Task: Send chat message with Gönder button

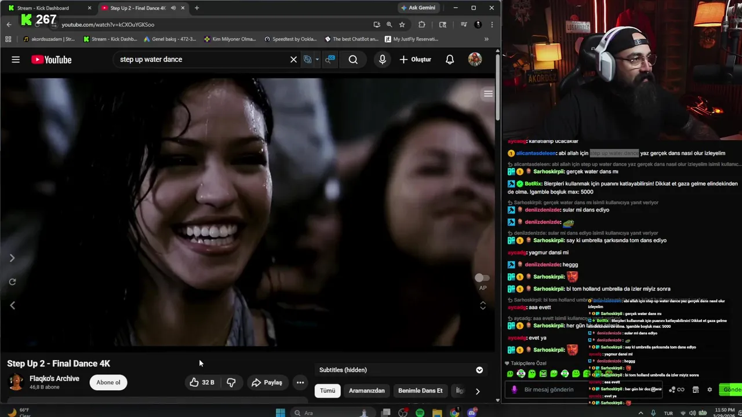Action: pos(730,390)
